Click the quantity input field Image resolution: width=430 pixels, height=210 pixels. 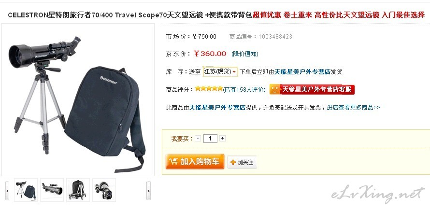pos(210,139)
